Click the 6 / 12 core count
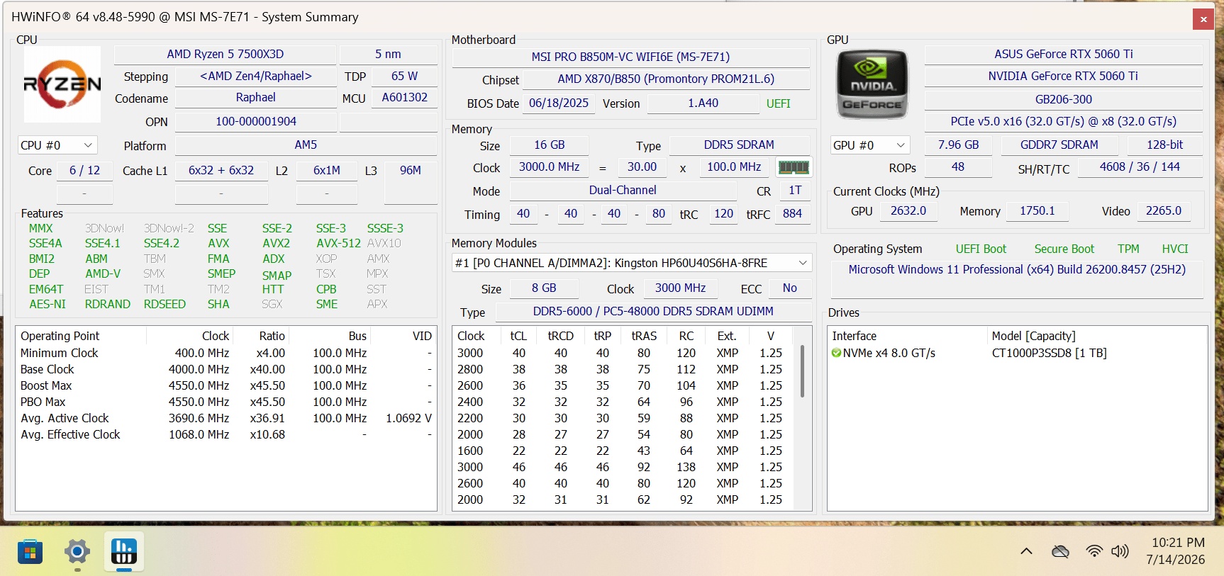This screenshot has height=576, width=1224. pos(84,170)
